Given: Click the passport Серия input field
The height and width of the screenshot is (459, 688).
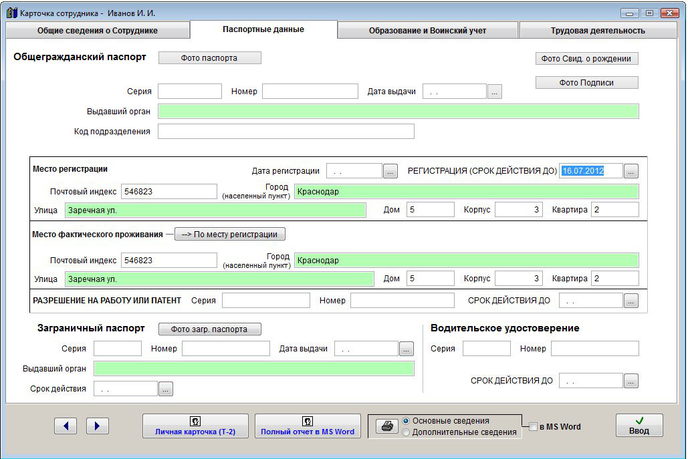Looking at the screenshot, I should click(190, 91).
